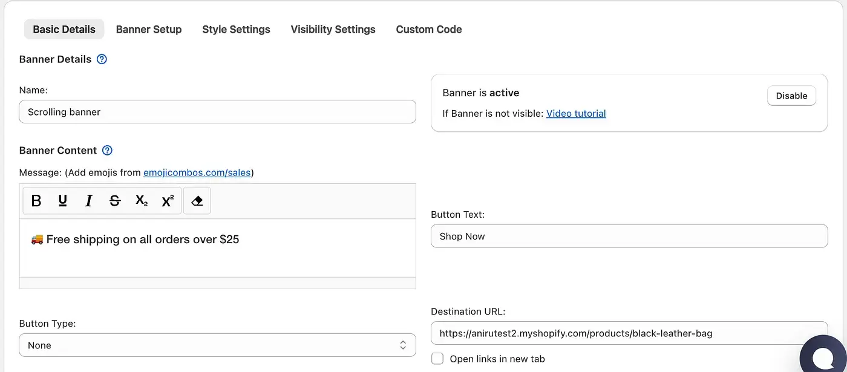Edit the Destination URL field
The height and width of the screenshot is (372, 847).
click(x=629, y=333)
